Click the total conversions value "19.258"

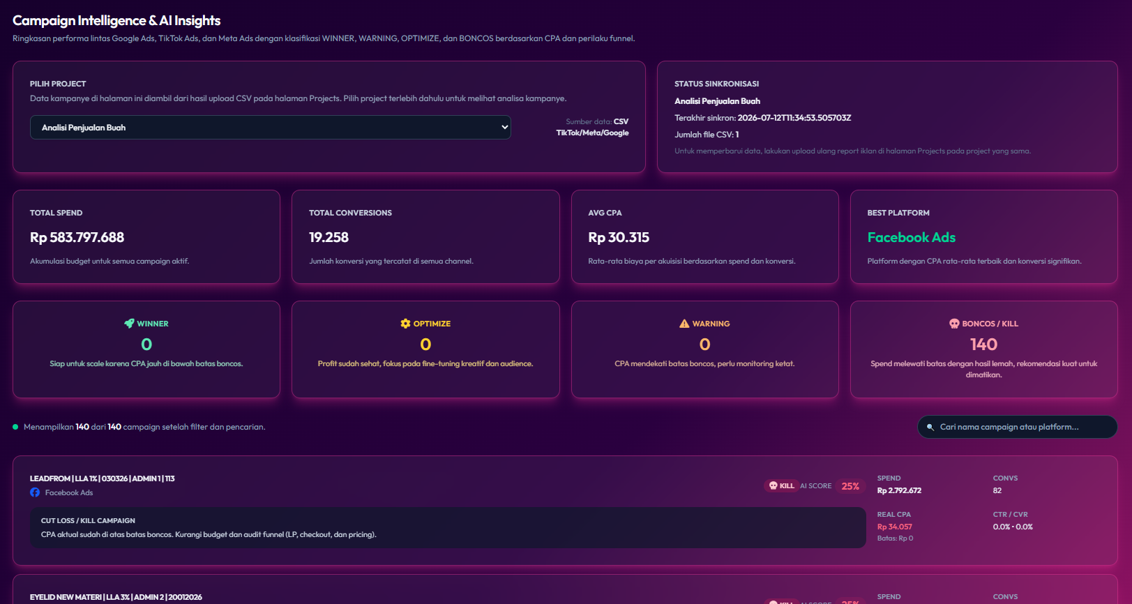(x=329, y=237)
